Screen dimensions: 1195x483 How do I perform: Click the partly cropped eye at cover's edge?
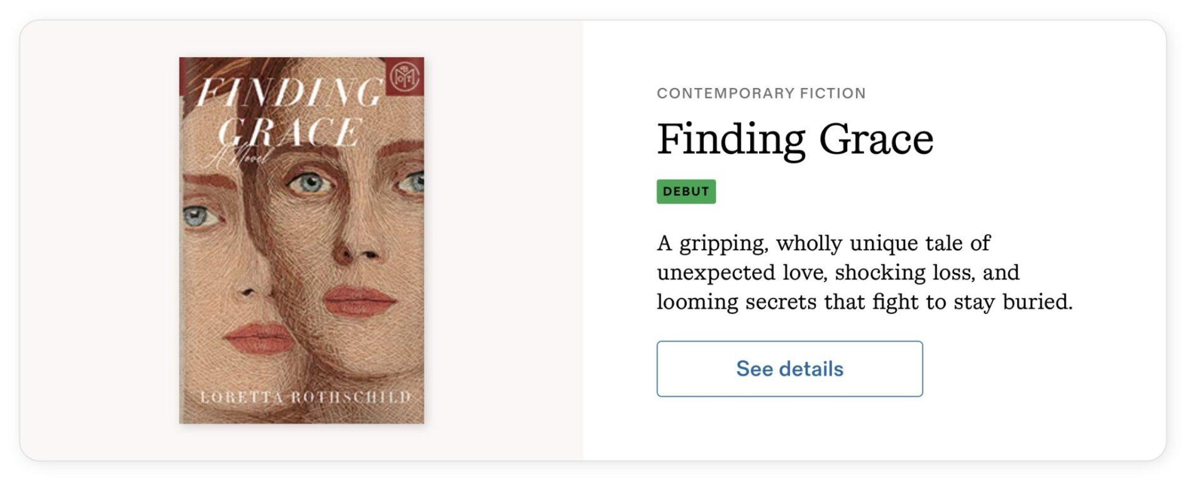[x=412, y=183]
